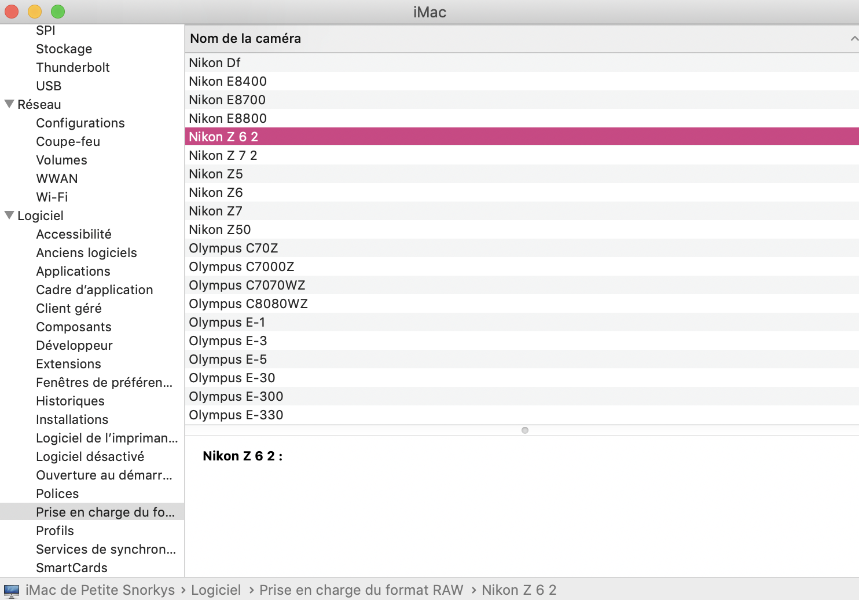
Task: Select the Olympus E-1 row
Action: (x=522, y=322)
